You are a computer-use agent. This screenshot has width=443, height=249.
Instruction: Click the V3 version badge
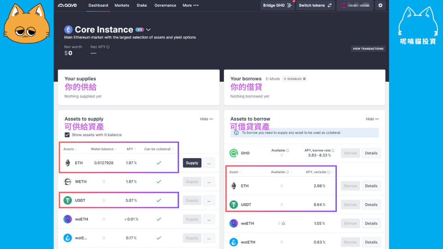pyautogui.click(x=139, y=30)
